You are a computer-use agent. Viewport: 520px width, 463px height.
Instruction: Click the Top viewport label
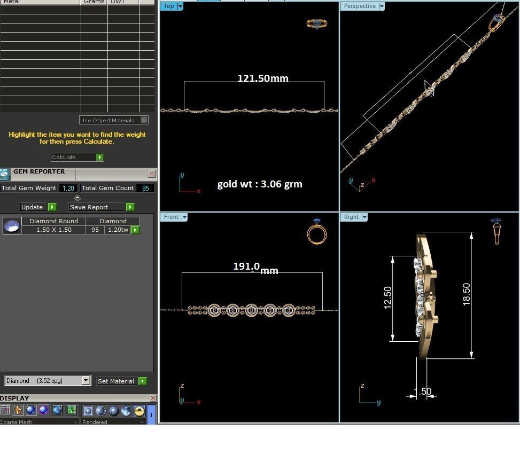[169, 6]
